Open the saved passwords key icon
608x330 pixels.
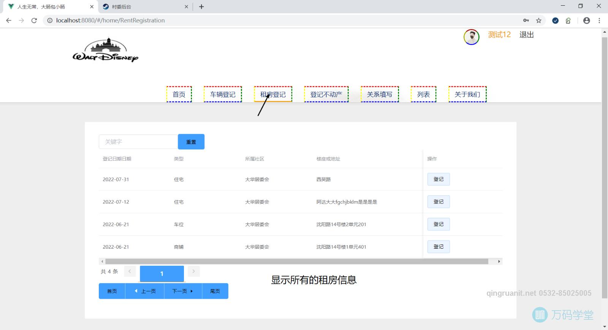tap(526, 21)
